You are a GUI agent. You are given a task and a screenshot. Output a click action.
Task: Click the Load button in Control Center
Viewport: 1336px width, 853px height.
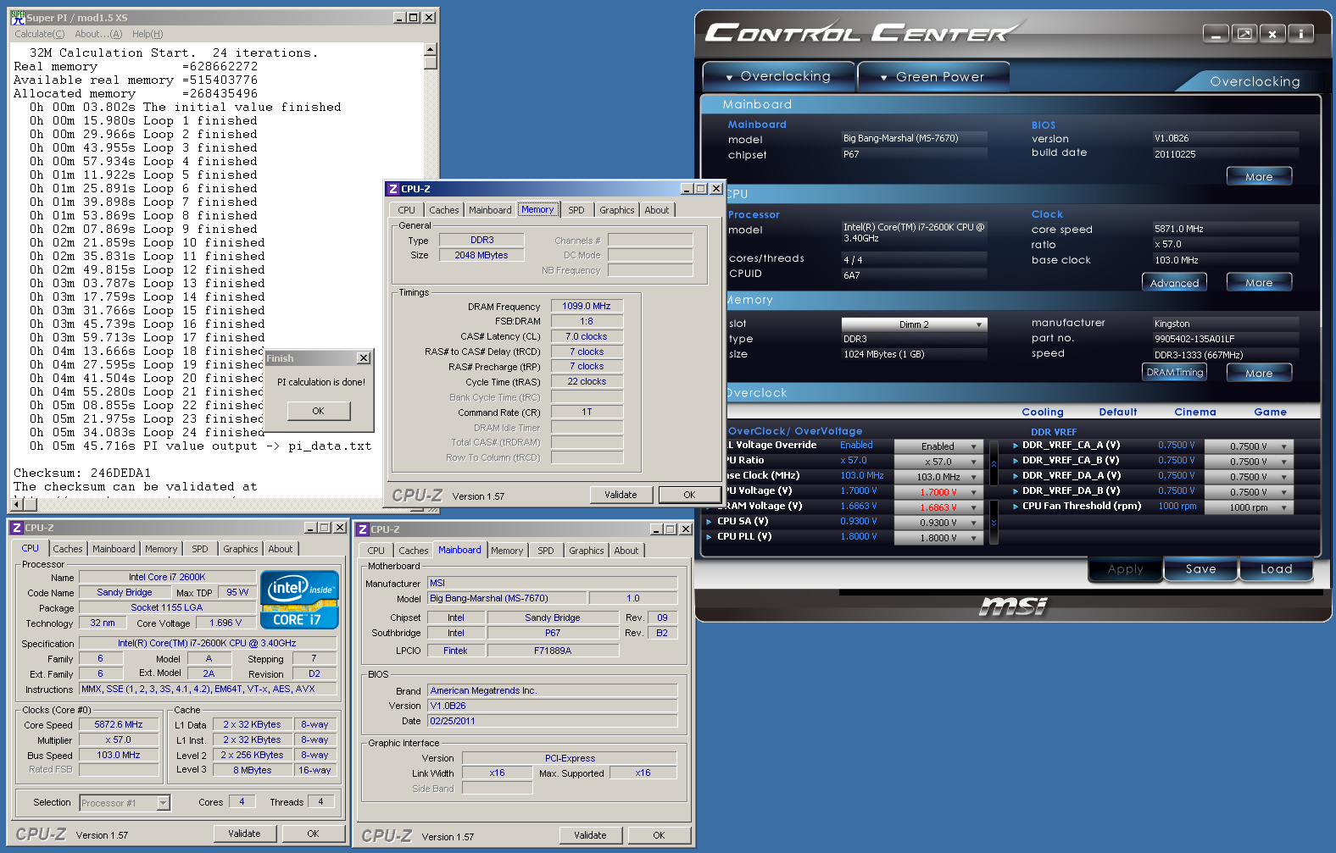point(1276,569)
